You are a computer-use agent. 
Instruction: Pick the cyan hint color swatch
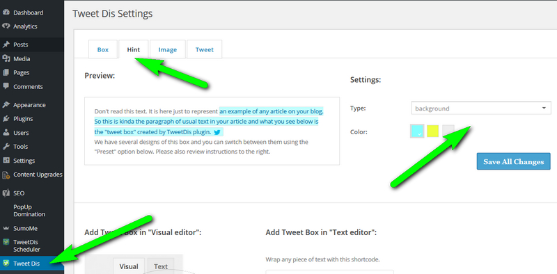[x=417, y=131]
